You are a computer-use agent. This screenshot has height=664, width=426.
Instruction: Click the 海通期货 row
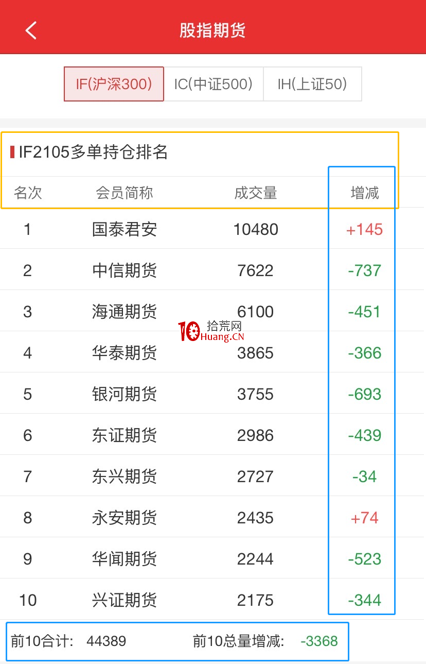[x=213, y=311]
